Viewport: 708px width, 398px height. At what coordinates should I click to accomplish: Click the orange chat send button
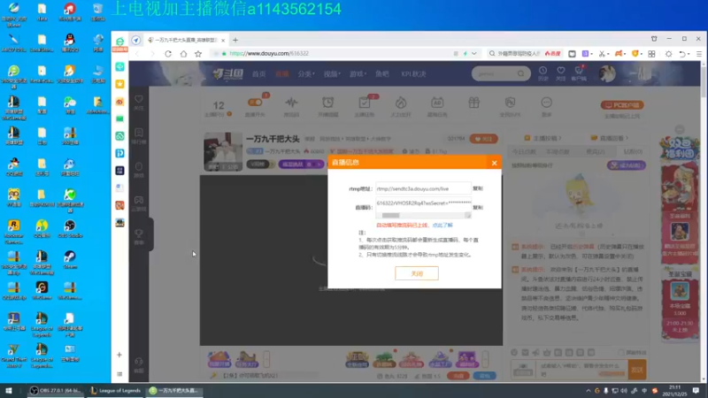637,370
